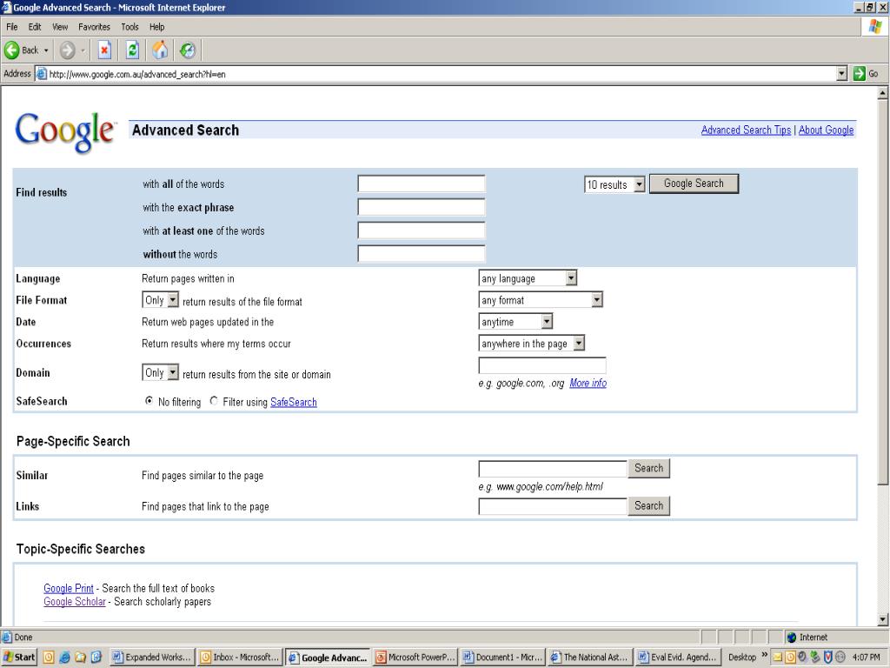Focus the Similar page URL field
This screenshot has height=668, width=890.
tap(553, 469)
